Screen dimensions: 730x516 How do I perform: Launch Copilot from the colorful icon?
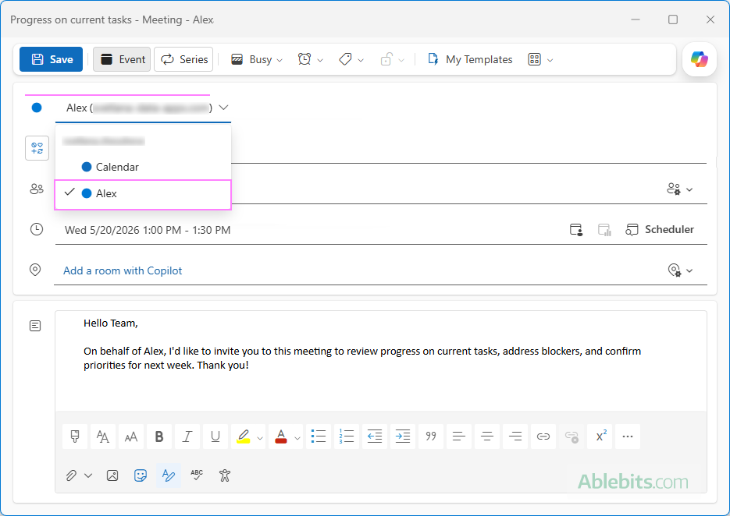(x=700, y=59)
